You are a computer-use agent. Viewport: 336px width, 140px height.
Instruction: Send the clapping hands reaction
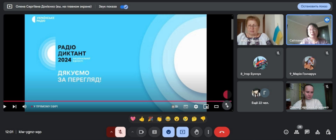(159, 119)
